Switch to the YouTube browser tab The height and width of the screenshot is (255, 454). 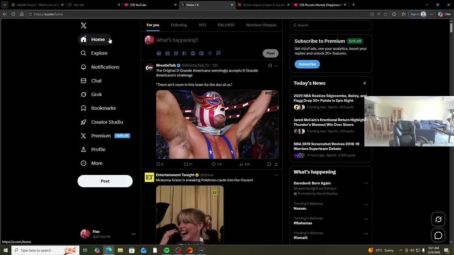tap(150, 5)
